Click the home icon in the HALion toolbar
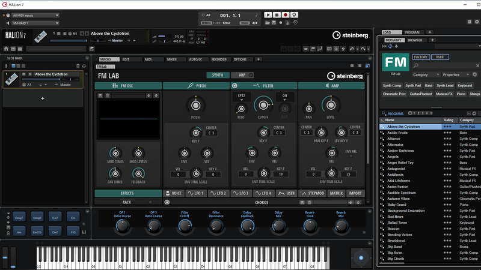The width and height of the screenshot is (481, 270). pyautogui.click(x=6, y=49)
